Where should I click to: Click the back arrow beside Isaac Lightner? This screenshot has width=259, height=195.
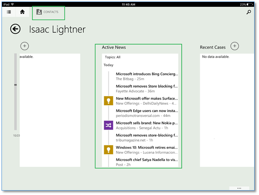click(x=16, y=29)
